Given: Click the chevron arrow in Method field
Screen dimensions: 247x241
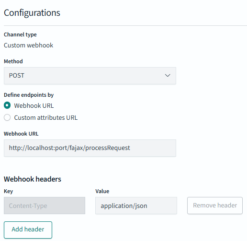Looking at the screenshot, I should click(x=168, y=75).
